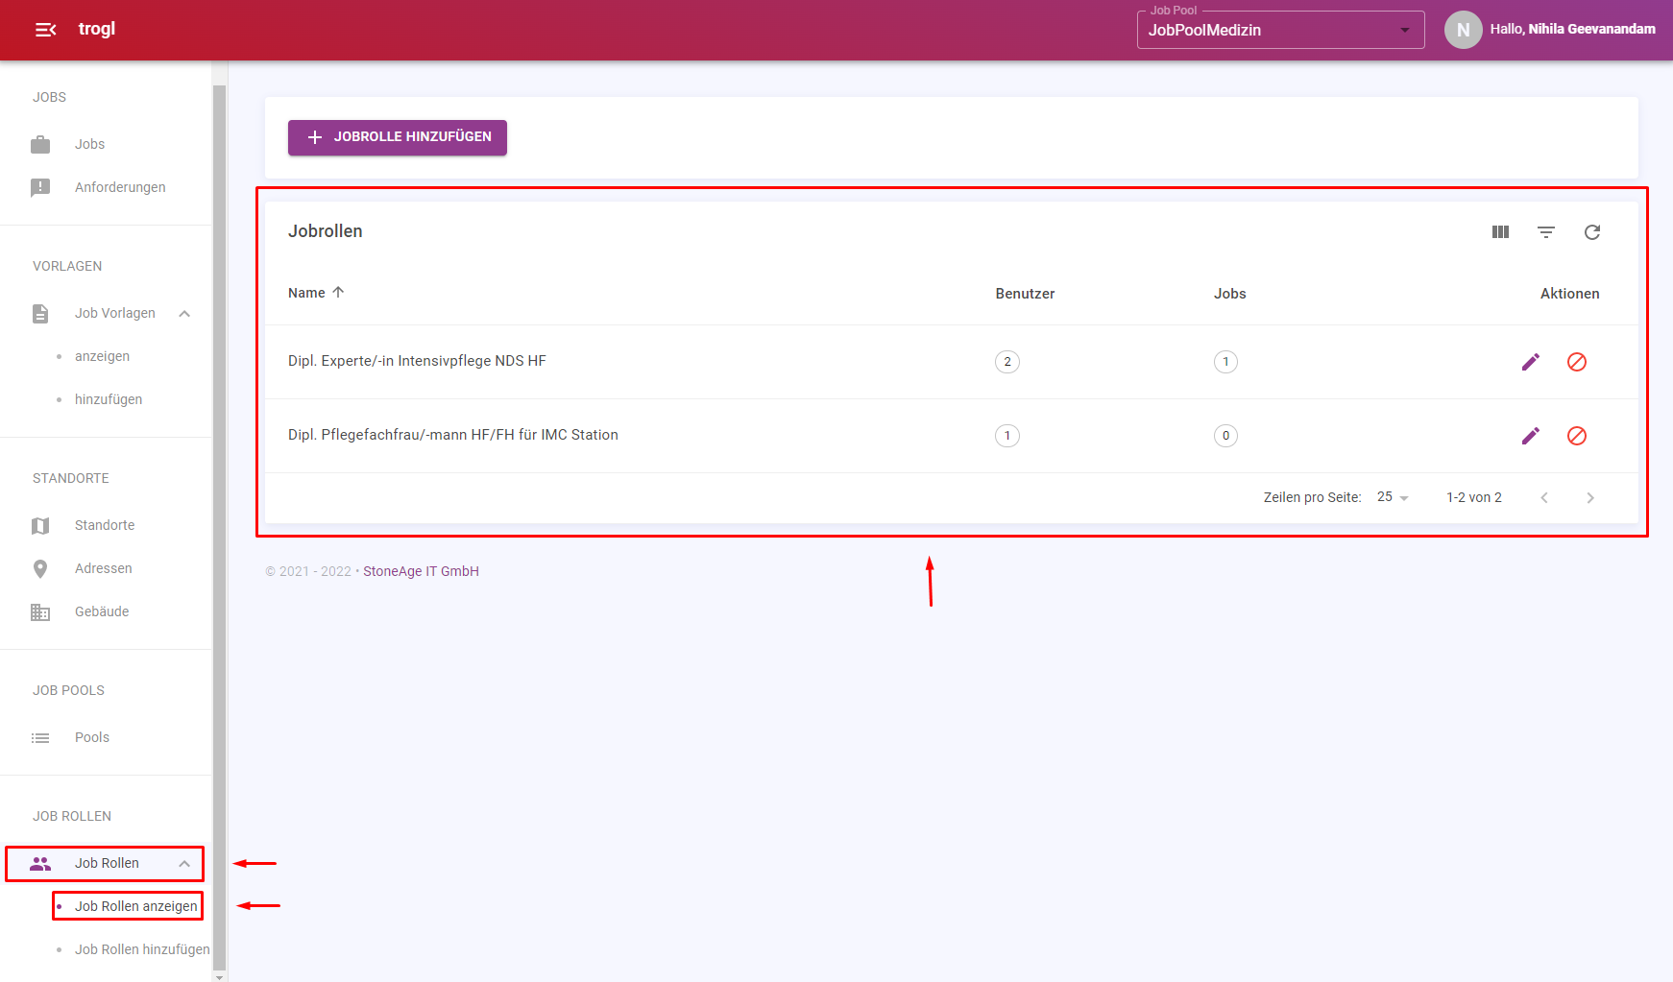Collapse the Job Rollen chevron

click(x=184, y=864)
